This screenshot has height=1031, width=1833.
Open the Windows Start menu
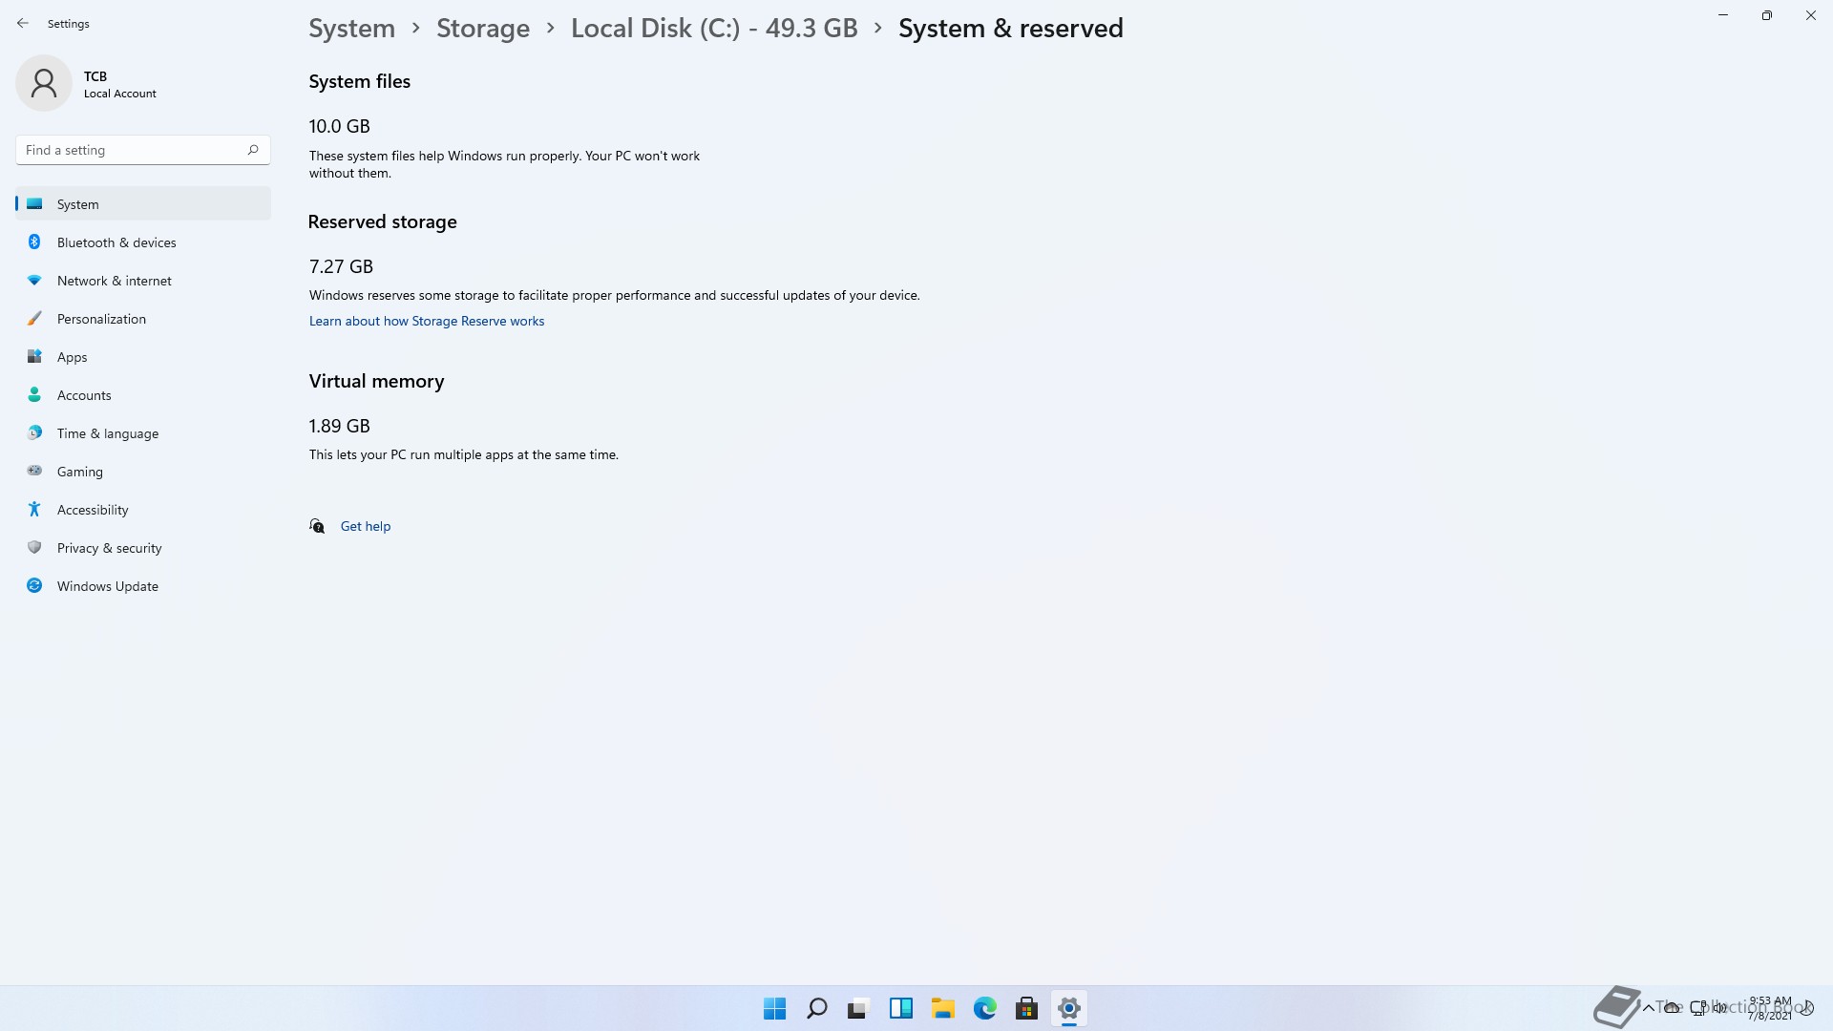tap(774, 1008)
